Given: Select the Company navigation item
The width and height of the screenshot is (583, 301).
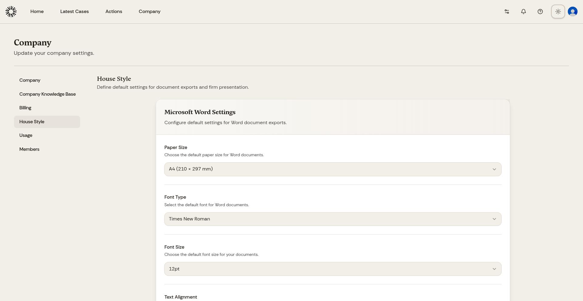Looking at the screenshot, I should point(149,12).
